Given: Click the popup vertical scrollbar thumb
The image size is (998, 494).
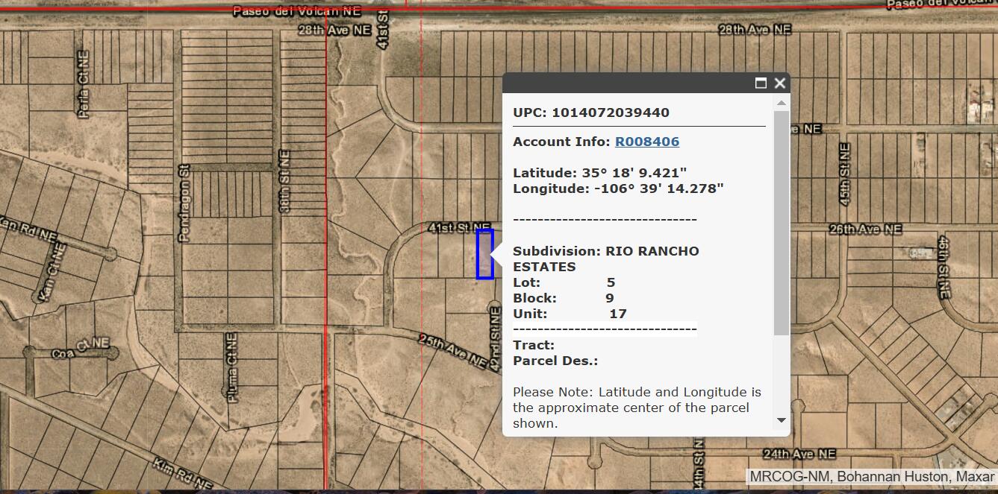Looking at the screenshot, I should 782,224.
